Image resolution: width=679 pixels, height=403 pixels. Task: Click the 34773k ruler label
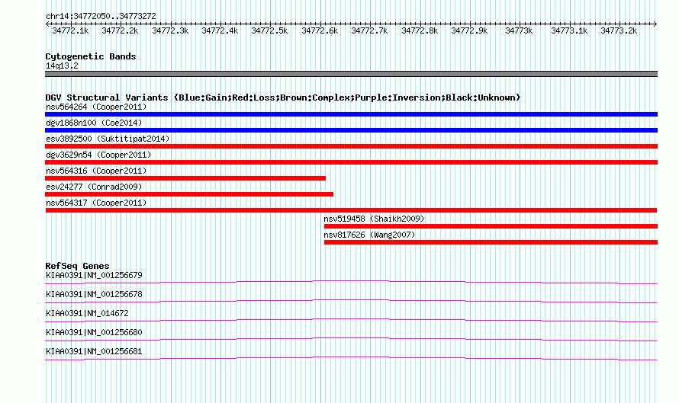click(520, 30)
